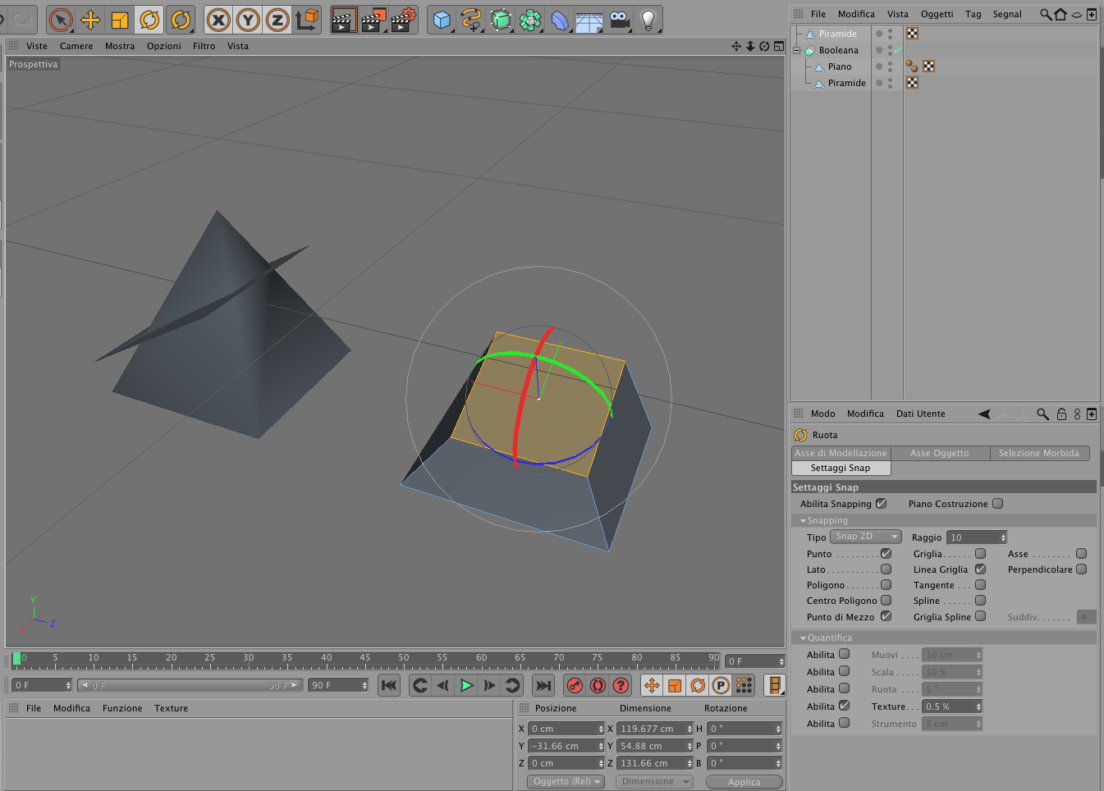Activate the Scale tool icon

(x=120, y=20)
